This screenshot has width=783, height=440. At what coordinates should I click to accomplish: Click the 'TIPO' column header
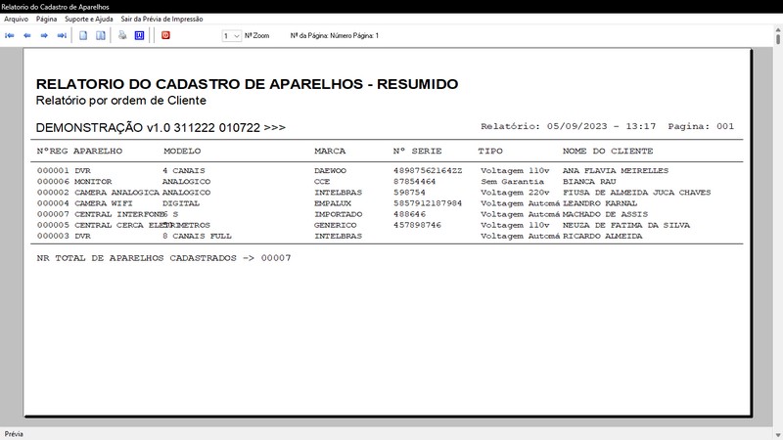pyautogui.click(x=490, y=151)
